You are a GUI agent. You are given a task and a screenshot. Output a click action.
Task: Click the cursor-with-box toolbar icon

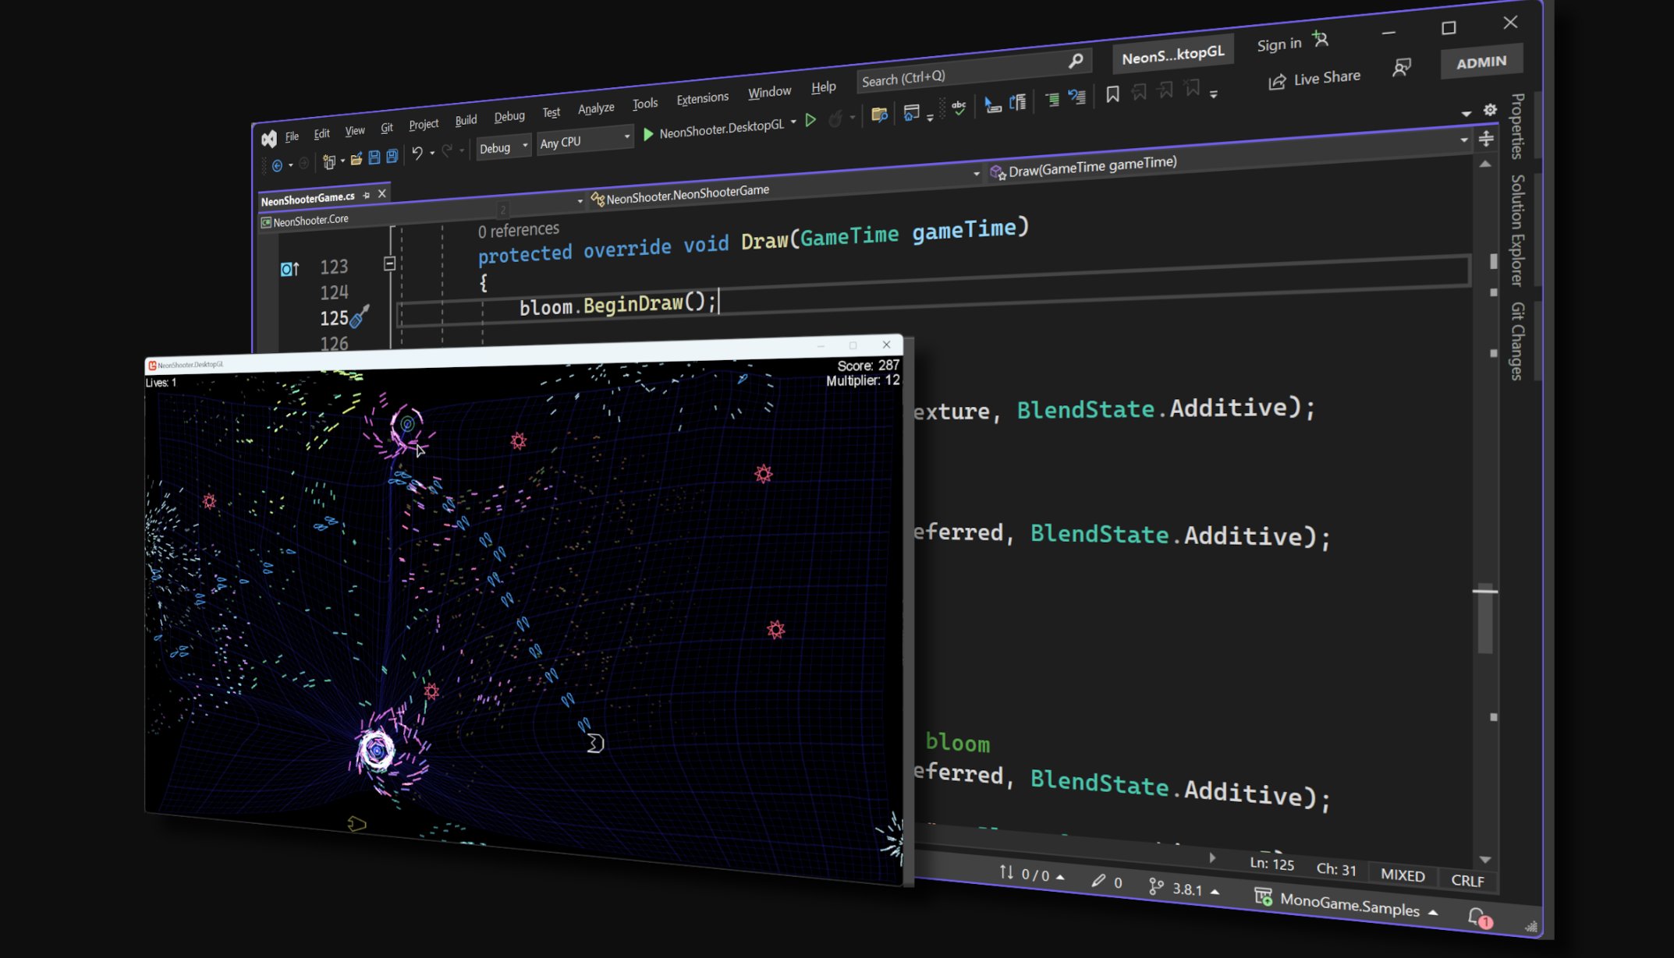click(x=992, y=104)
